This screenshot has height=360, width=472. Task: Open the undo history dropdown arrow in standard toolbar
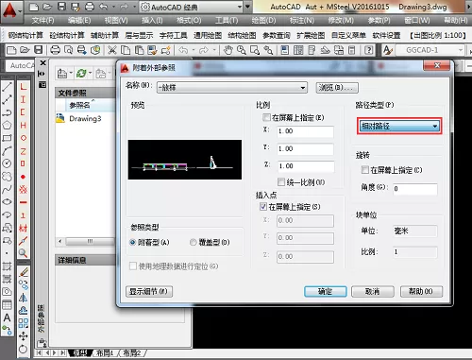194,50
